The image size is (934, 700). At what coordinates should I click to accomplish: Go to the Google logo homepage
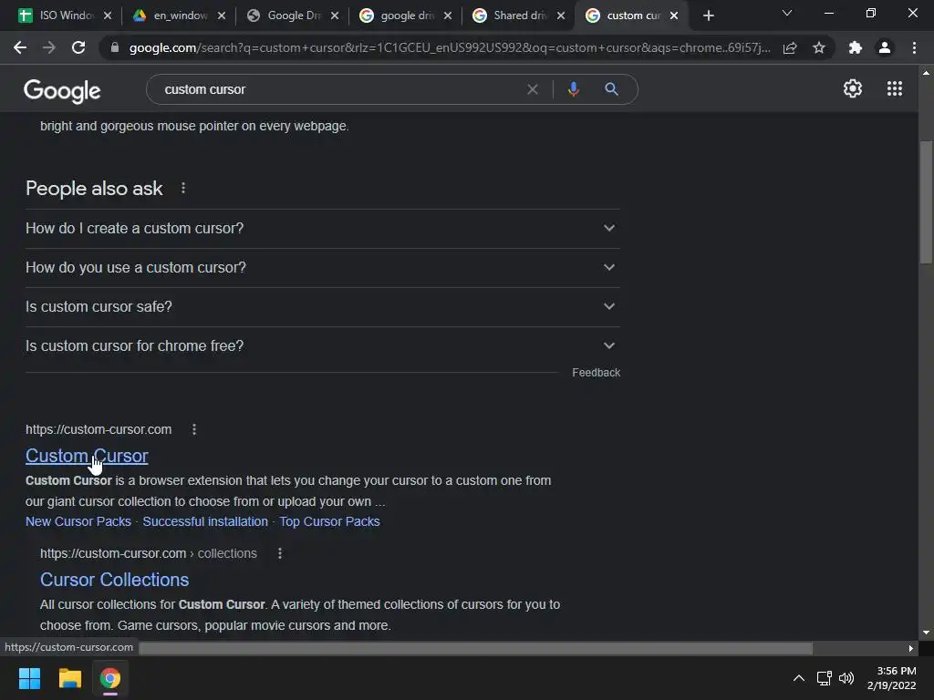[x=62, y=90]
